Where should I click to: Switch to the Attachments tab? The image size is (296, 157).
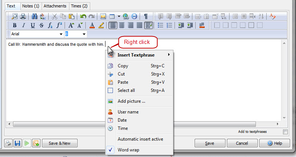click(55, 6)
